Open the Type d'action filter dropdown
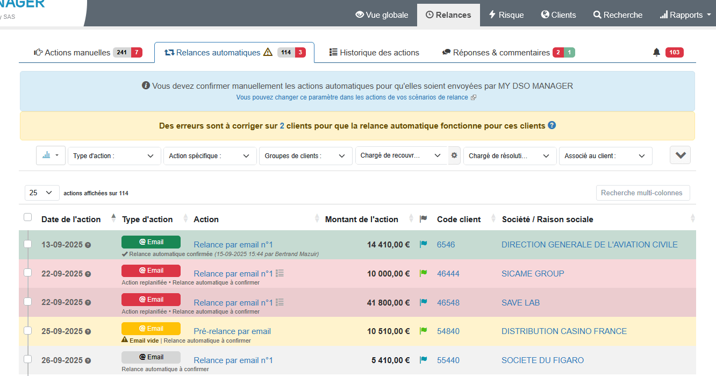Viewport: 716px width, 376px height. 114,156
